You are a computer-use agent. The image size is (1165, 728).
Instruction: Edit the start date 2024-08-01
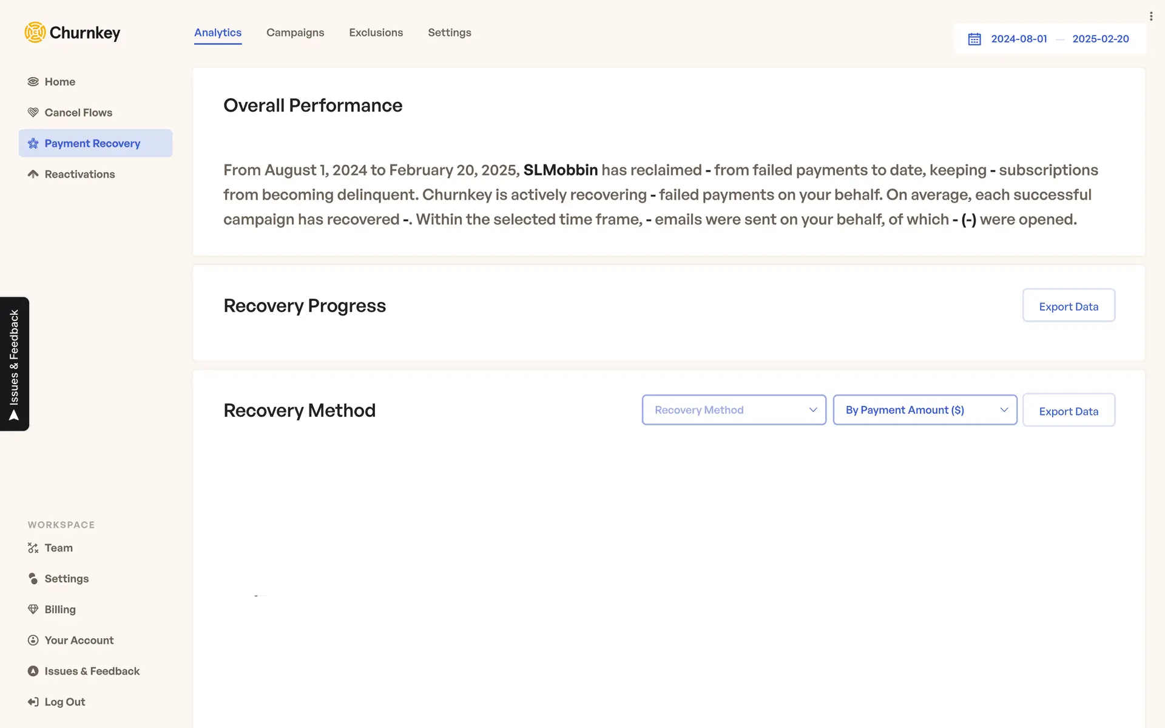point(1019,39)
